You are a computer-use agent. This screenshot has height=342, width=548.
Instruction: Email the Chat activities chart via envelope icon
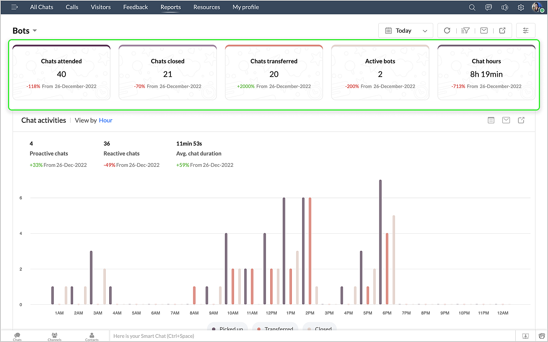tap(506, 120)
